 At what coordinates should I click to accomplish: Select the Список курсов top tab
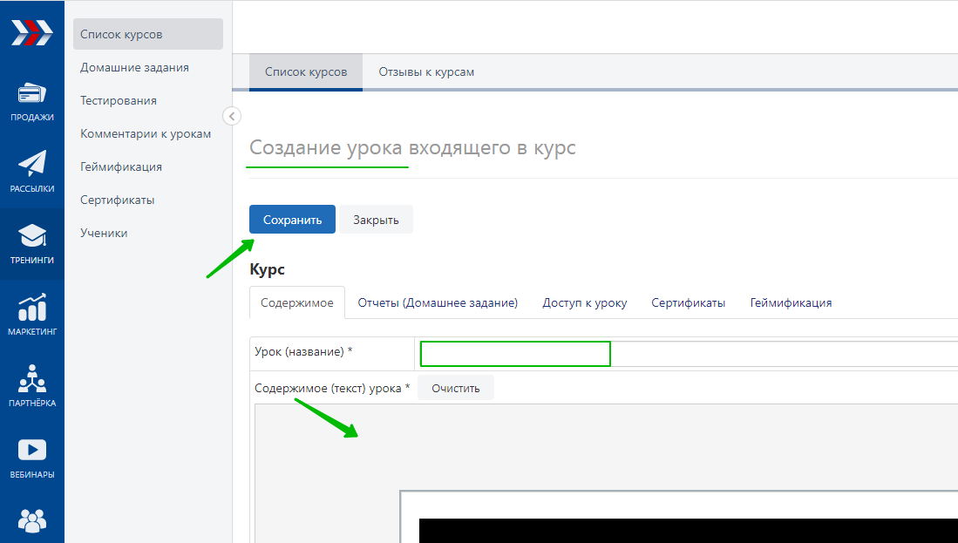[305, 72]
